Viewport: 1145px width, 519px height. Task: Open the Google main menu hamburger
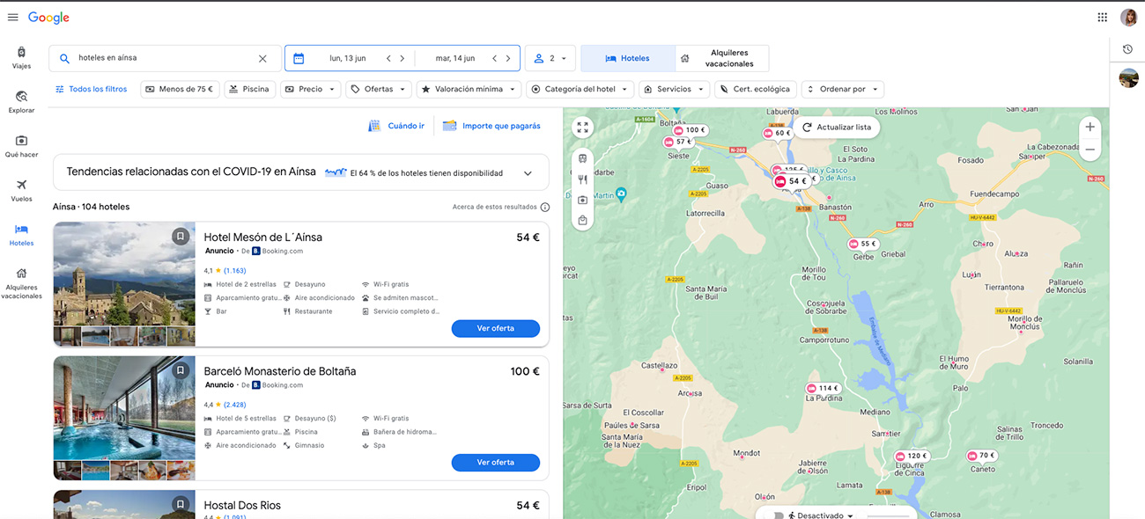point(12,18)
